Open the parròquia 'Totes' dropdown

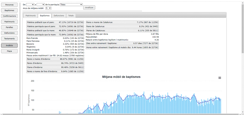click(x=71, y=5)
